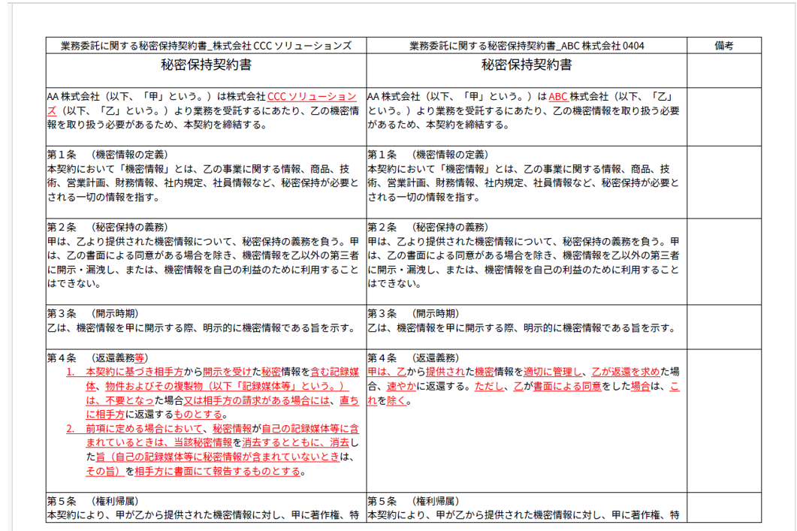The width and height of the screenshot is (797, 531).
Task: Select 第2条 (秘密保持の義務) heading on right
Action: 427,228
